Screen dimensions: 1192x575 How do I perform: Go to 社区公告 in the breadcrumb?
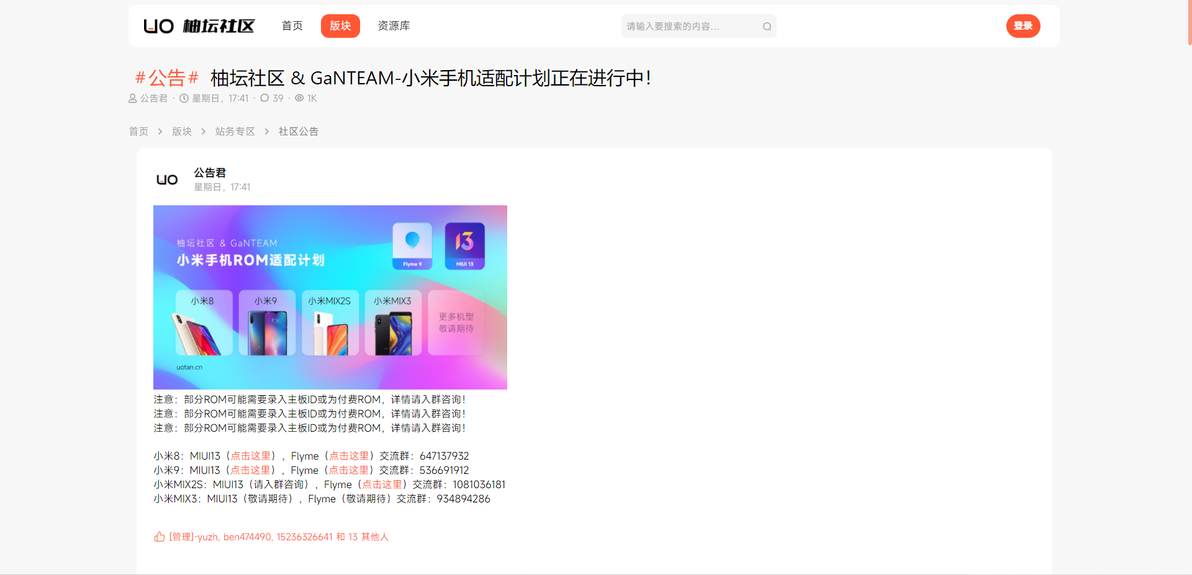[299, 131]
